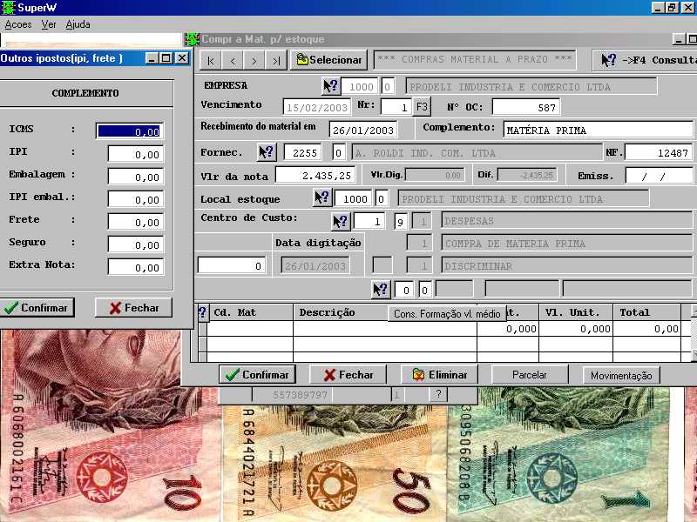Click the COMPLEMENTO header panel
The width and height of the screenshot is (697, 522).
85,93
